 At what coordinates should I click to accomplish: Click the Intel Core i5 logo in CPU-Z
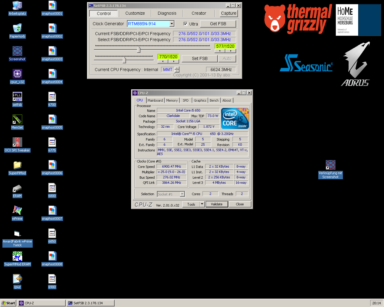[x=235, y=118]
